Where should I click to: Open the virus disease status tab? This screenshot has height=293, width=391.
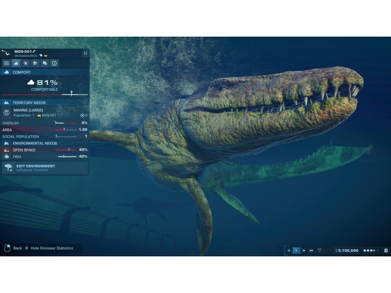point(26,63)
